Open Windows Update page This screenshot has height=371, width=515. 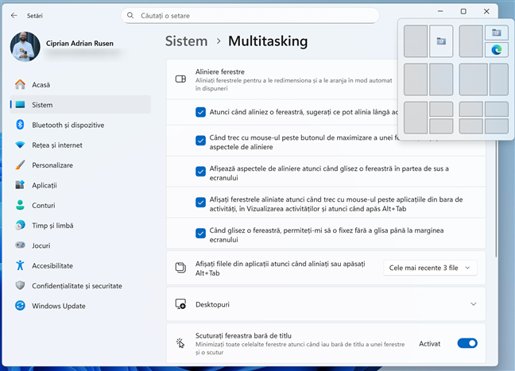click(59, 306)
